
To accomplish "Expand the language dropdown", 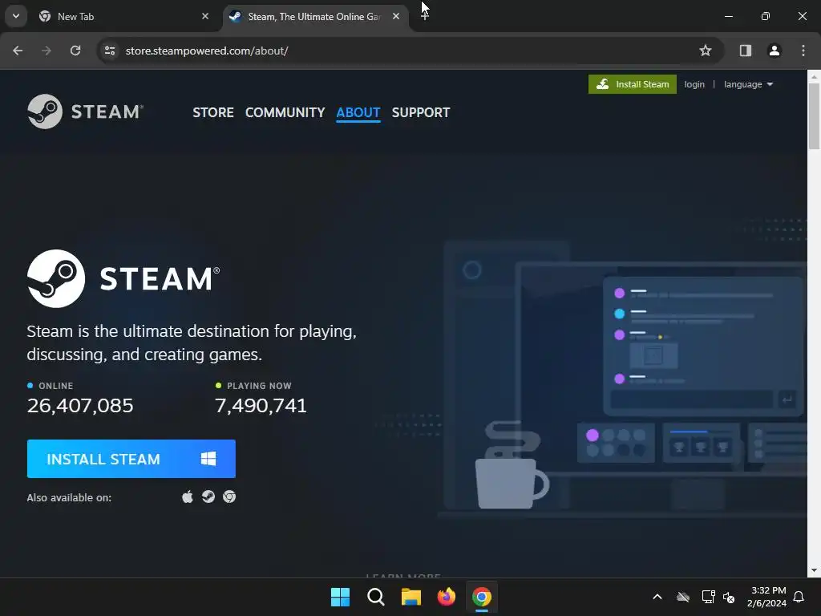I will (x=748, y=84).
